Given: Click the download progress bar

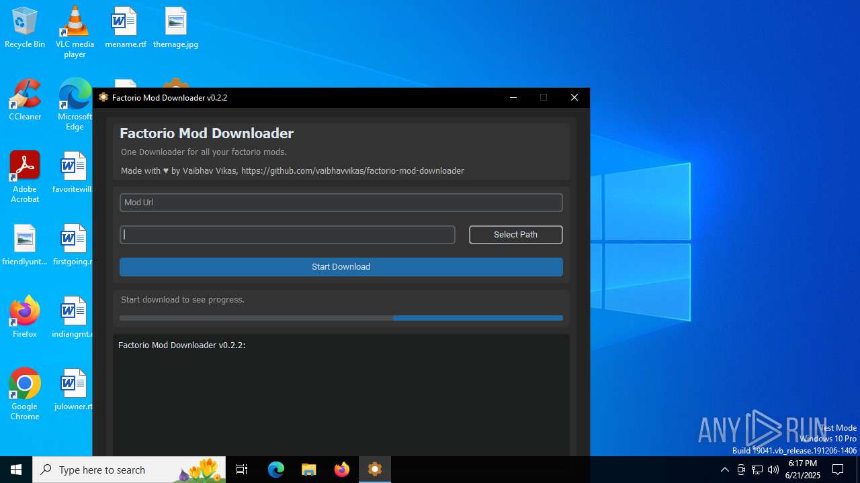Looking at the screenshot, I should click(x=341, y=318).
